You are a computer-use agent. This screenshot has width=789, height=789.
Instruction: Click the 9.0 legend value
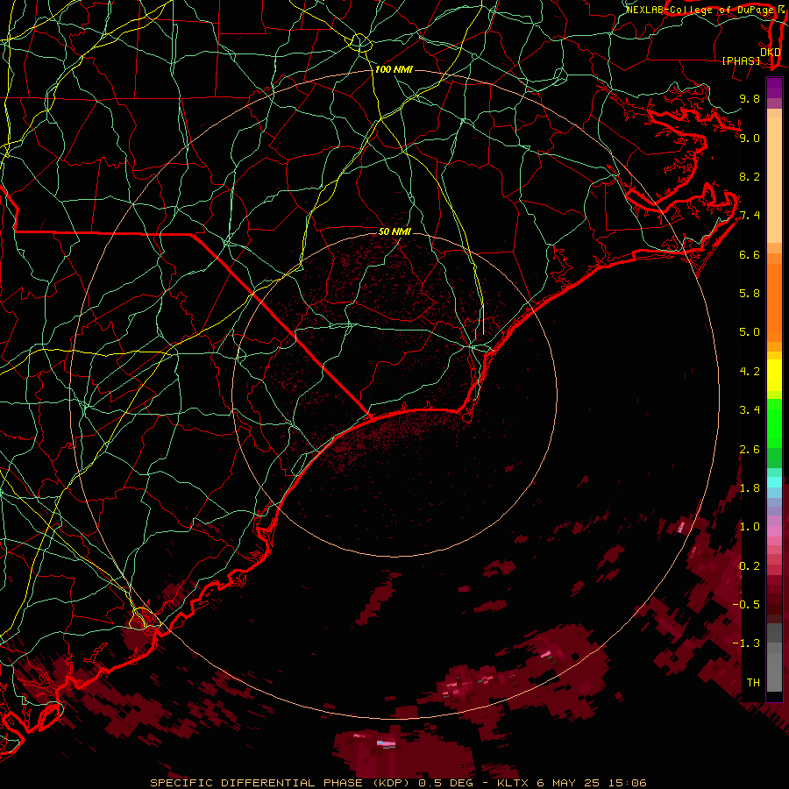tap(750, 138)
